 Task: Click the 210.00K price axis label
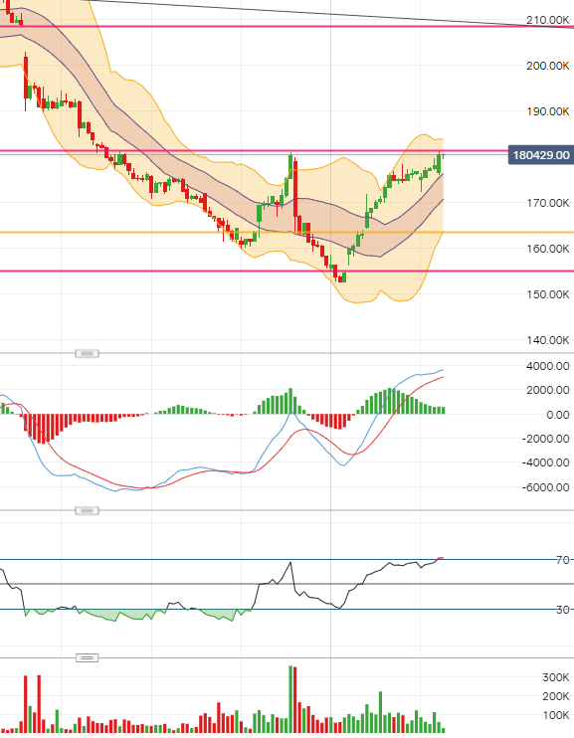[547, 20]
